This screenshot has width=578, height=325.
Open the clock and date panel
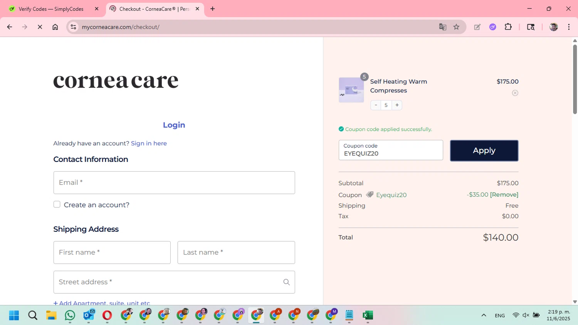pyautogui.click(x=558, y=315)
